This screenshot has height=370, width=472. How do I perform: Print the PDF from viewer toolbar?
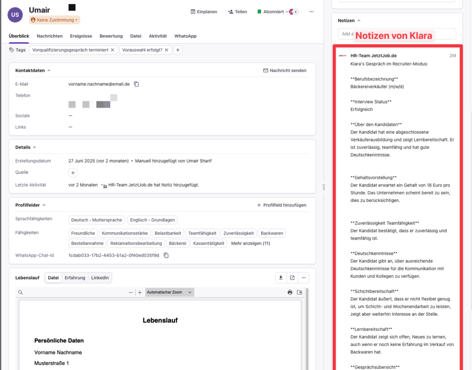(x=290, y=292)
